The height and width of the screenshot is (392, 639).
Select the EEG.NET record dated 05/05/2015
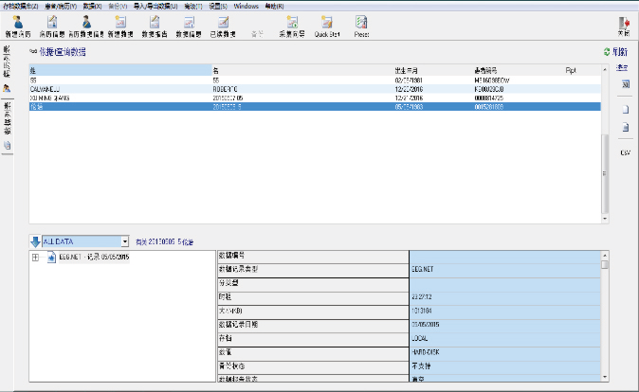(94, 258)
